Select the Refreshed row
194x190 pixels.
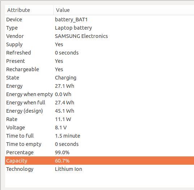pyautogui.click(x=100, y=53)
